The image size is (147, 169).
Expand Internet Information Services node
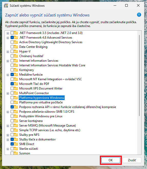8,61
